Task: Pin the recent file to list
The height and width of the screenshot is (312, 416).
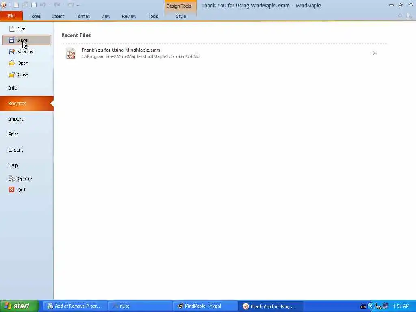Action: pyautogui.click(x=374, y=53)
